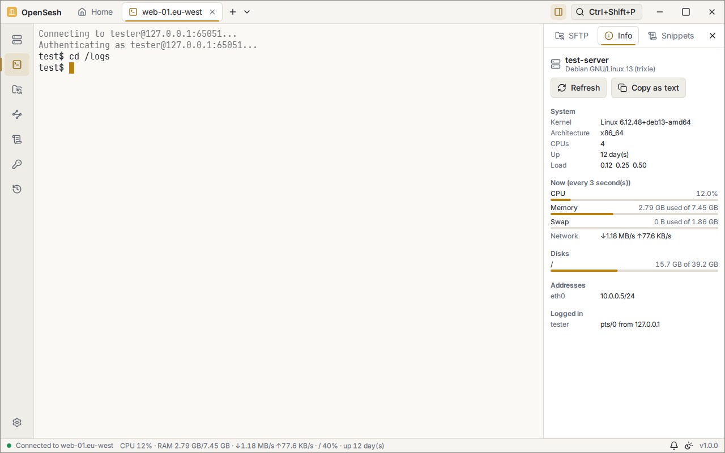
Task: Expand the new-tab dropdown chevron
Action: (247, 12)
